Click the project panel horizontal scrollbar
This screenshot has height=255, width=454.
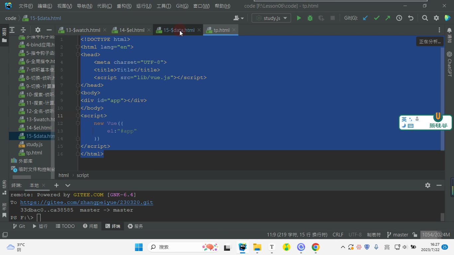pyautogui.click(x=22, y=177)
